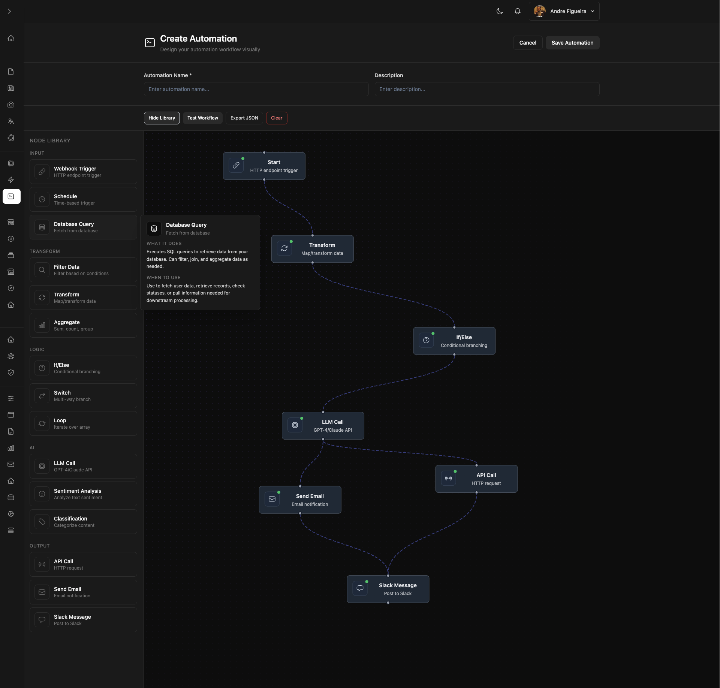The width and height of the screenshot is (720, 688).
Task: Open lightning bolt icon in sidebar
Action: [11, 180]
